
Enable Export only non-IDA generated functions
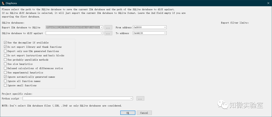[x=5, y=51]
